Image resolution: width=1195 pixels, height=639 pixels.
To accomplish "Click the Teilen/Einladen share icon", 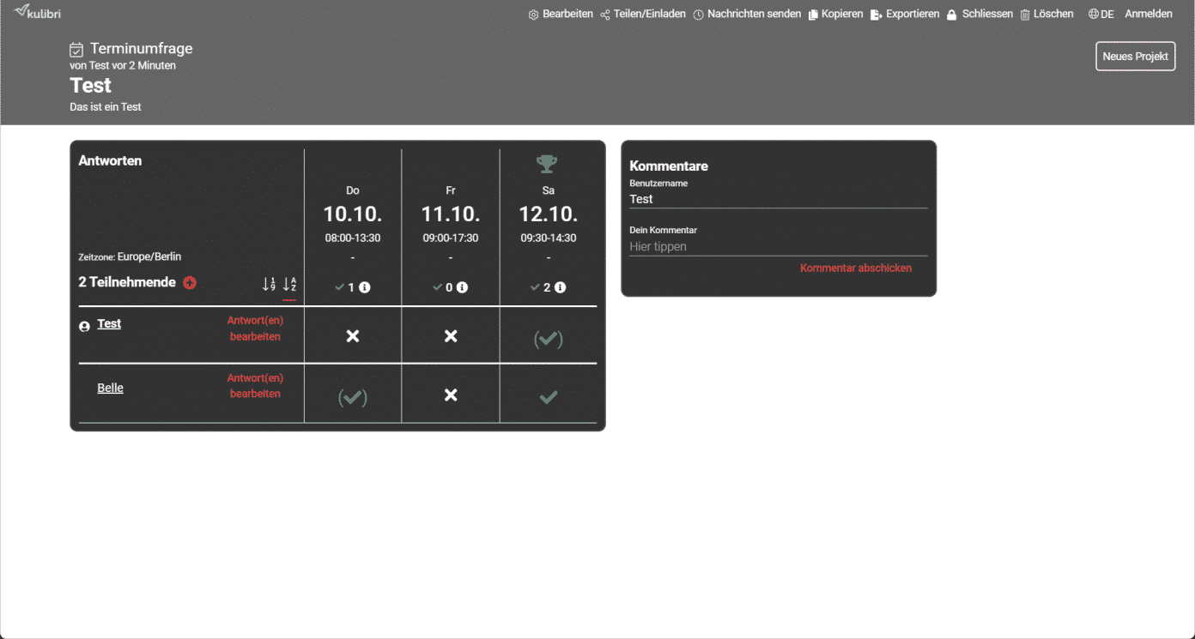I will pyautogui.click(x=604, y=14).
